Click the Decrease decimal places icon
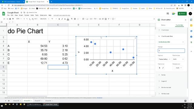The width and height of the screenshot is (194, 109). [30, 19]
